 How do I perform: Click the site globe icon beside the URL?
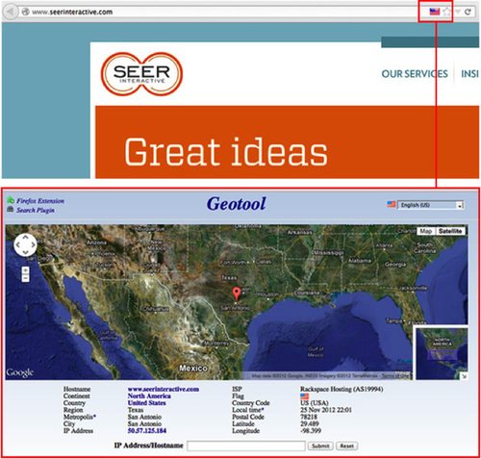point(25,12)
